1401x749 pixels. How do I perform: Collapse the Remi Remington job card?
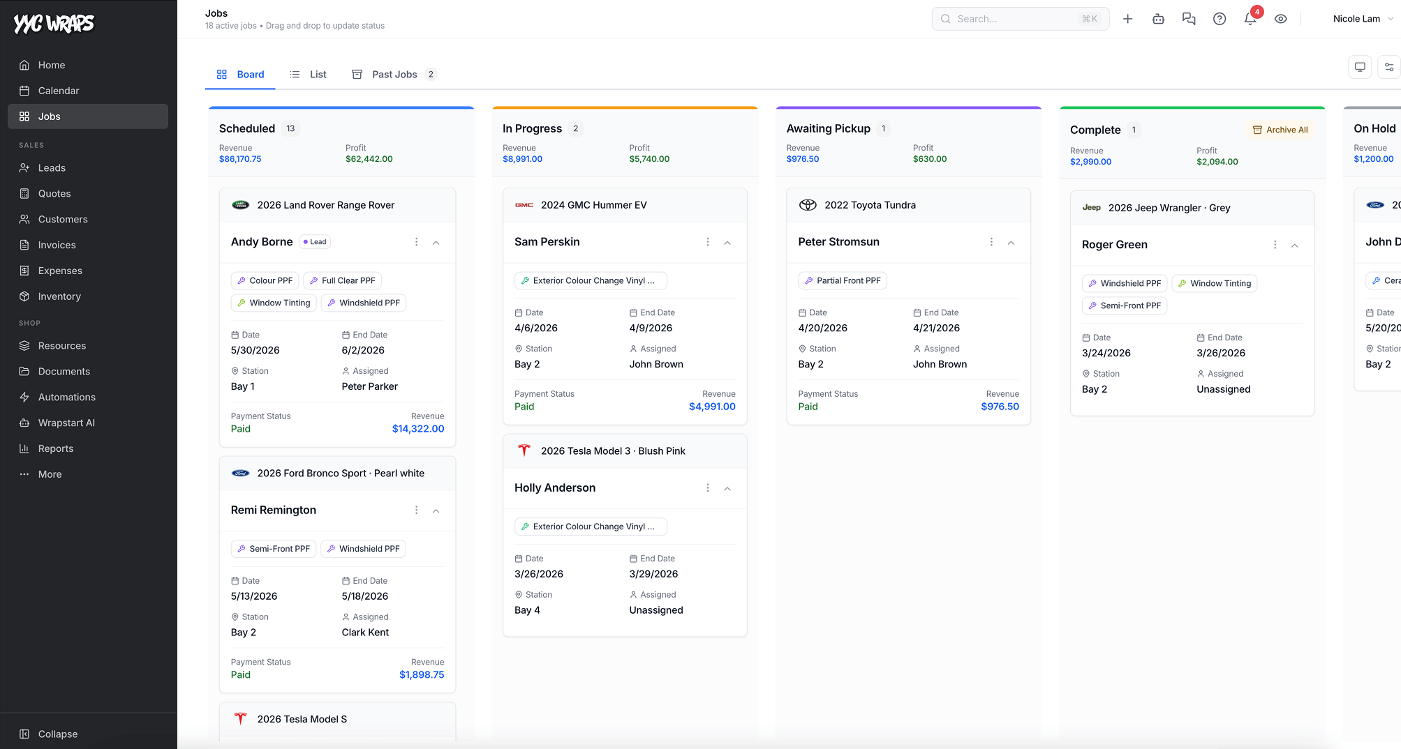pyautogui.click(x=436, y=511)
